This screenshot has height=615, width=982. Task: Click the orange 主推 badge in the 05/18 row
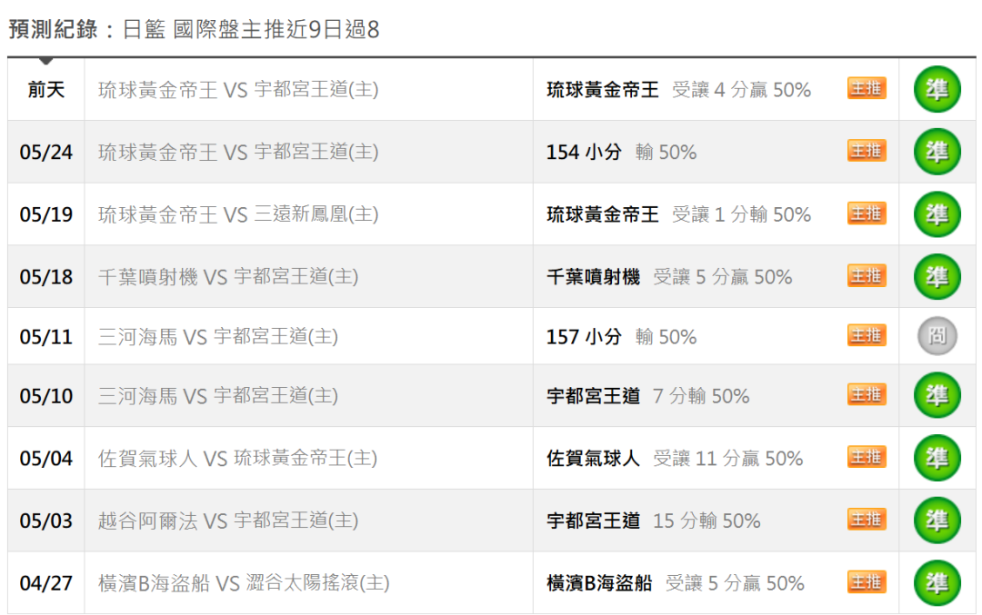point(867,276)
